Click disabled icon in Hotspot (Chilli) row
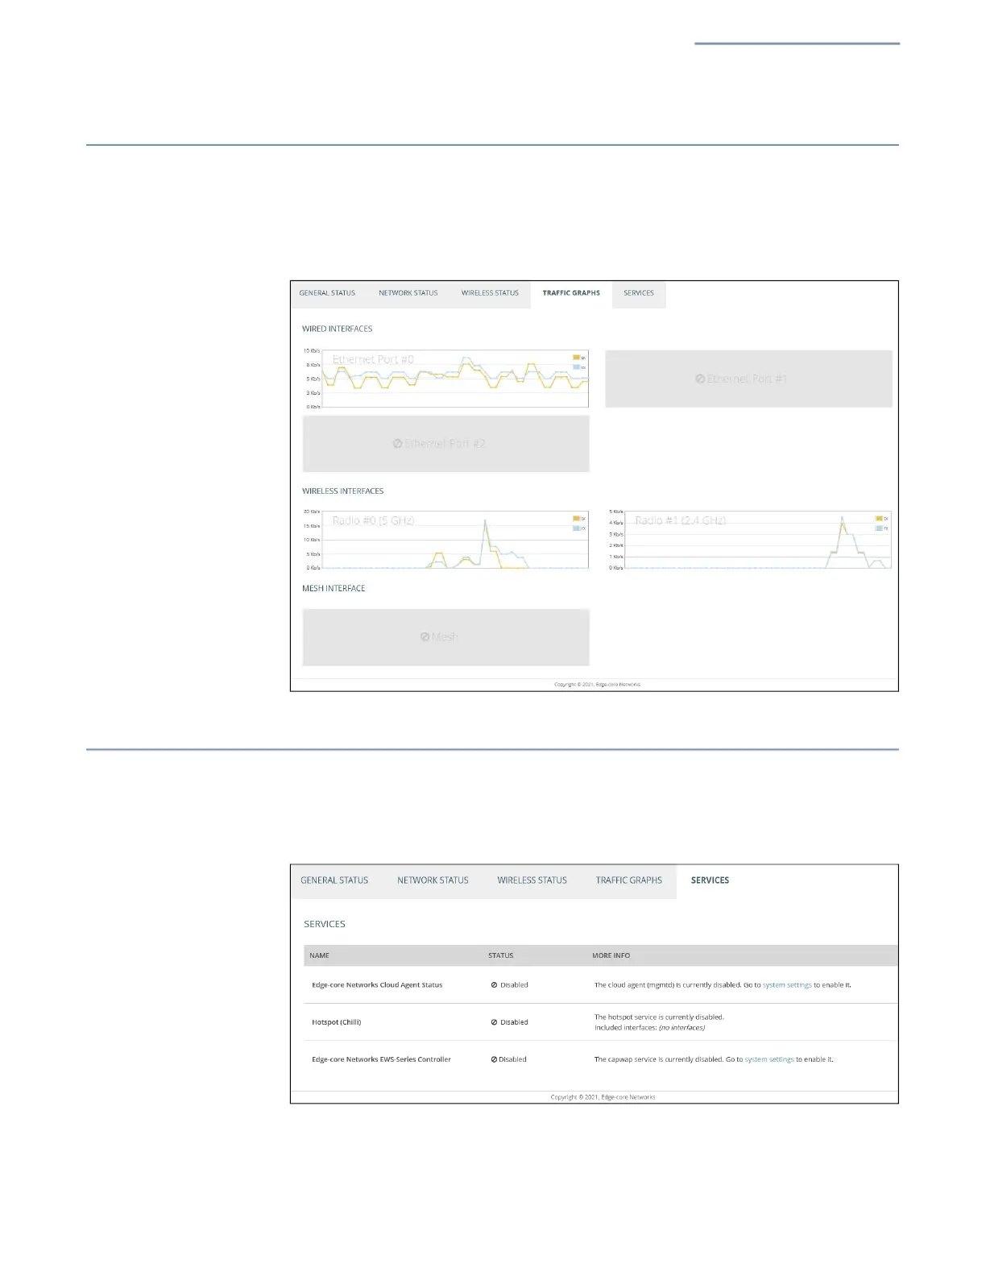Viewport: 986px width, 1276px height. [494, 1022]
